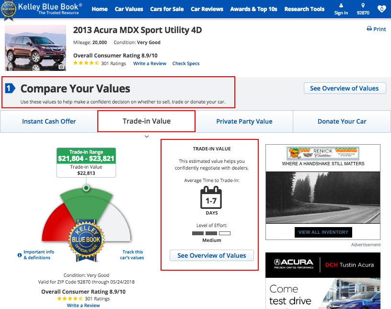Click the camera icon on car photo

61,67
